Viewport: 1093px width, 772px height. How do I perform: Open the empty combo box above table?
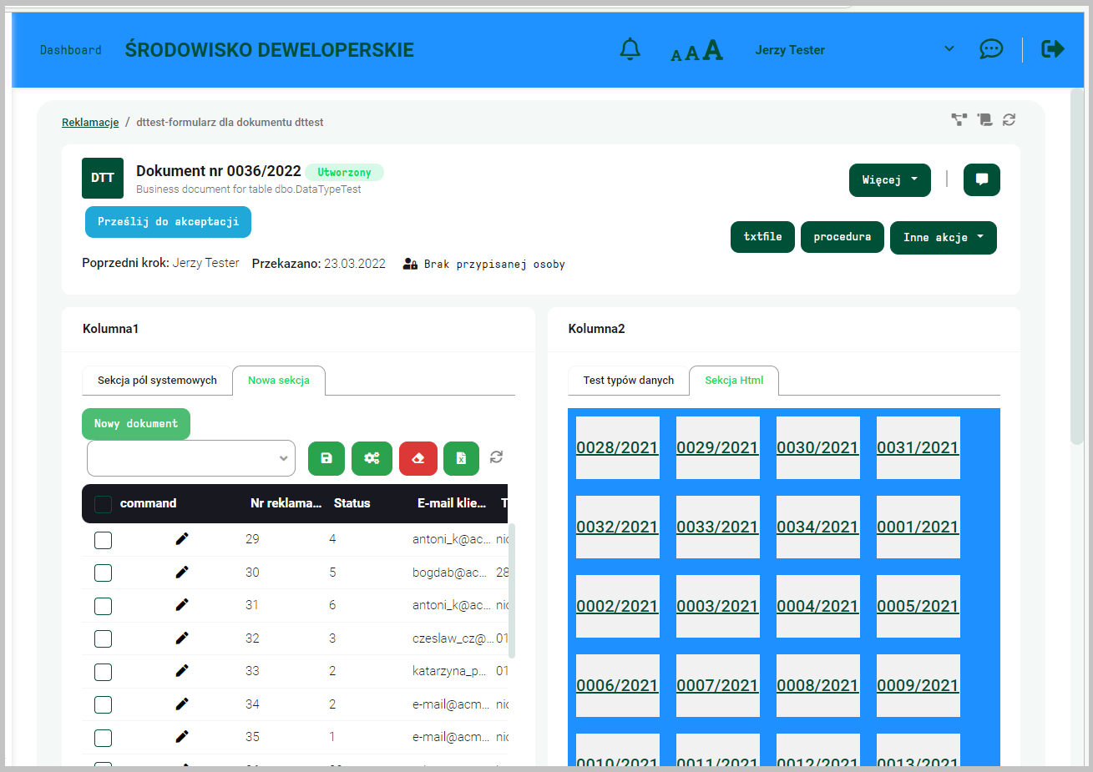tap(191, 458)
